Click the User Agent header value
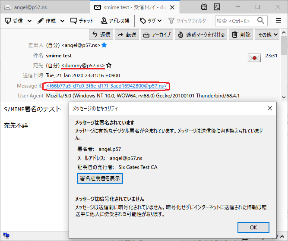The image size is (288, 241). (x=143, y=96)
